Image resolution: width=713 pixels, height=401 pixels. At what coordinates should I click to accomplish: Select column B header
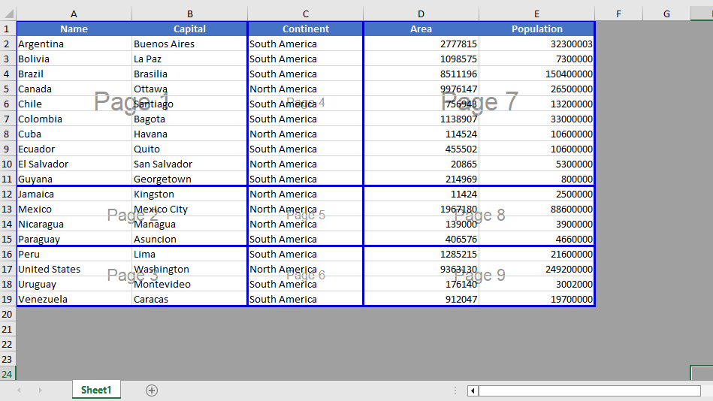(x=189, y=14)
